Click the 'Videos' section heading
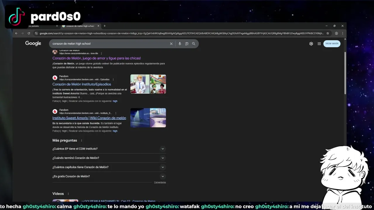The image size is (374, 210). [x=58, y=194]
